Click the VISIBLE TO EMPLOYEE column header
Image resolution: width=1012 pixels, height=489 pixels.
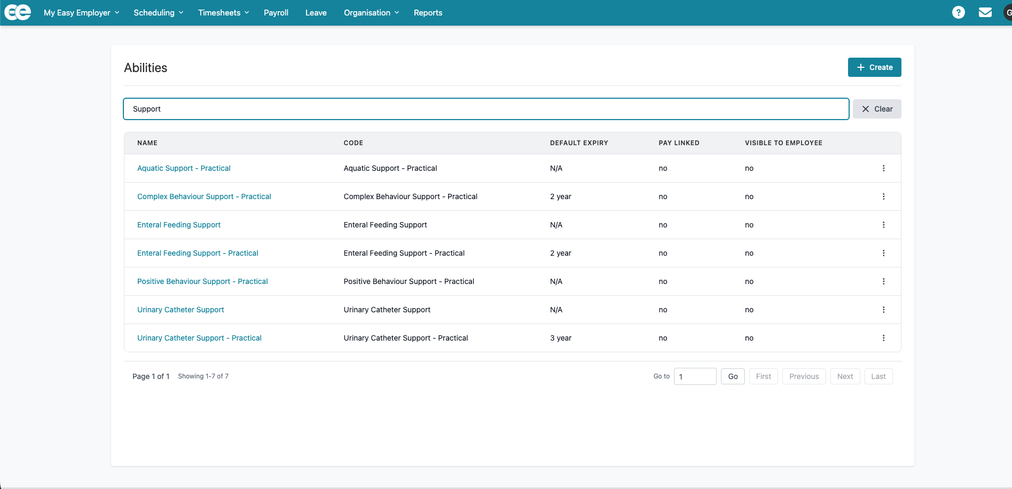click(x=783, y=143)
